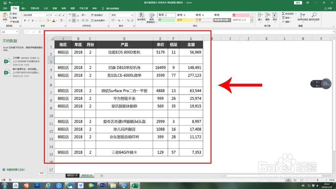The width and height of the screenshot is (336, 189).
Task: Add a new sheet with plus button
Action: (x=101, y=176)
